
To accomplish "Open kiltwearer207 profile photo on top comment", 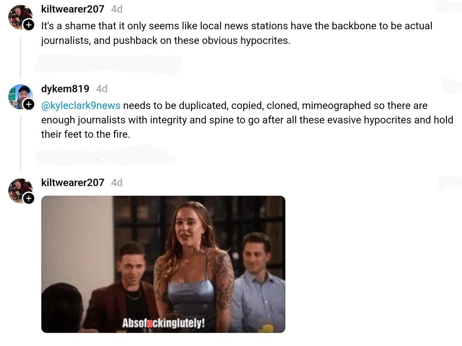I will [x=20, y=17].
